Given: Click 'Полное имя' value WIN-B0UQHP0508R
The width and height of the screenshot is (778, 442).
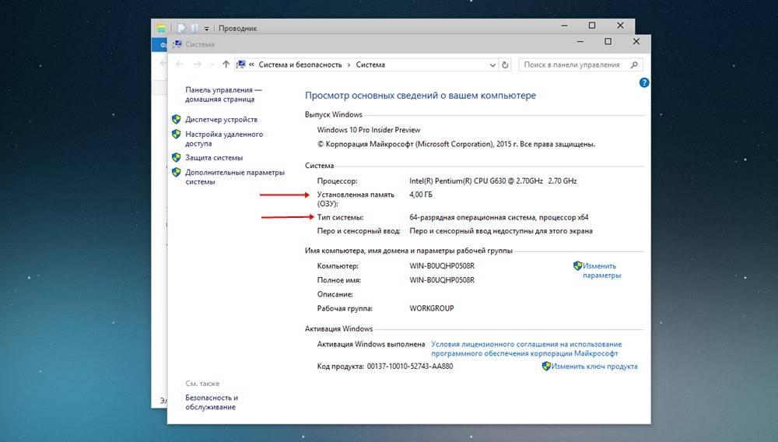Looking at the screenshot, I should 442,280.
